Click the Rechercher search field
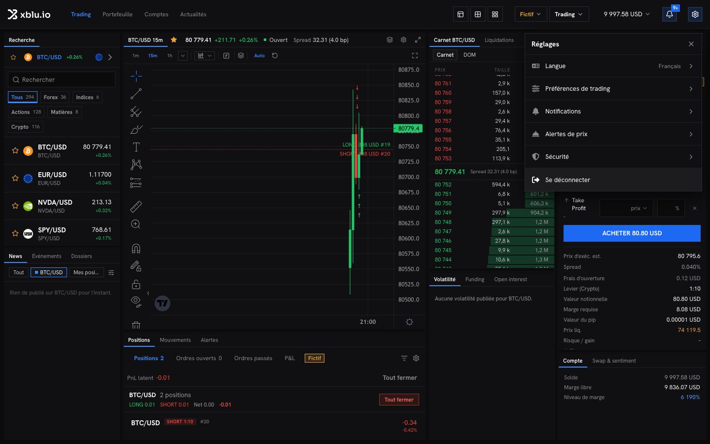The height and width of the screenshot is (444, 710). tap(62, 79)
